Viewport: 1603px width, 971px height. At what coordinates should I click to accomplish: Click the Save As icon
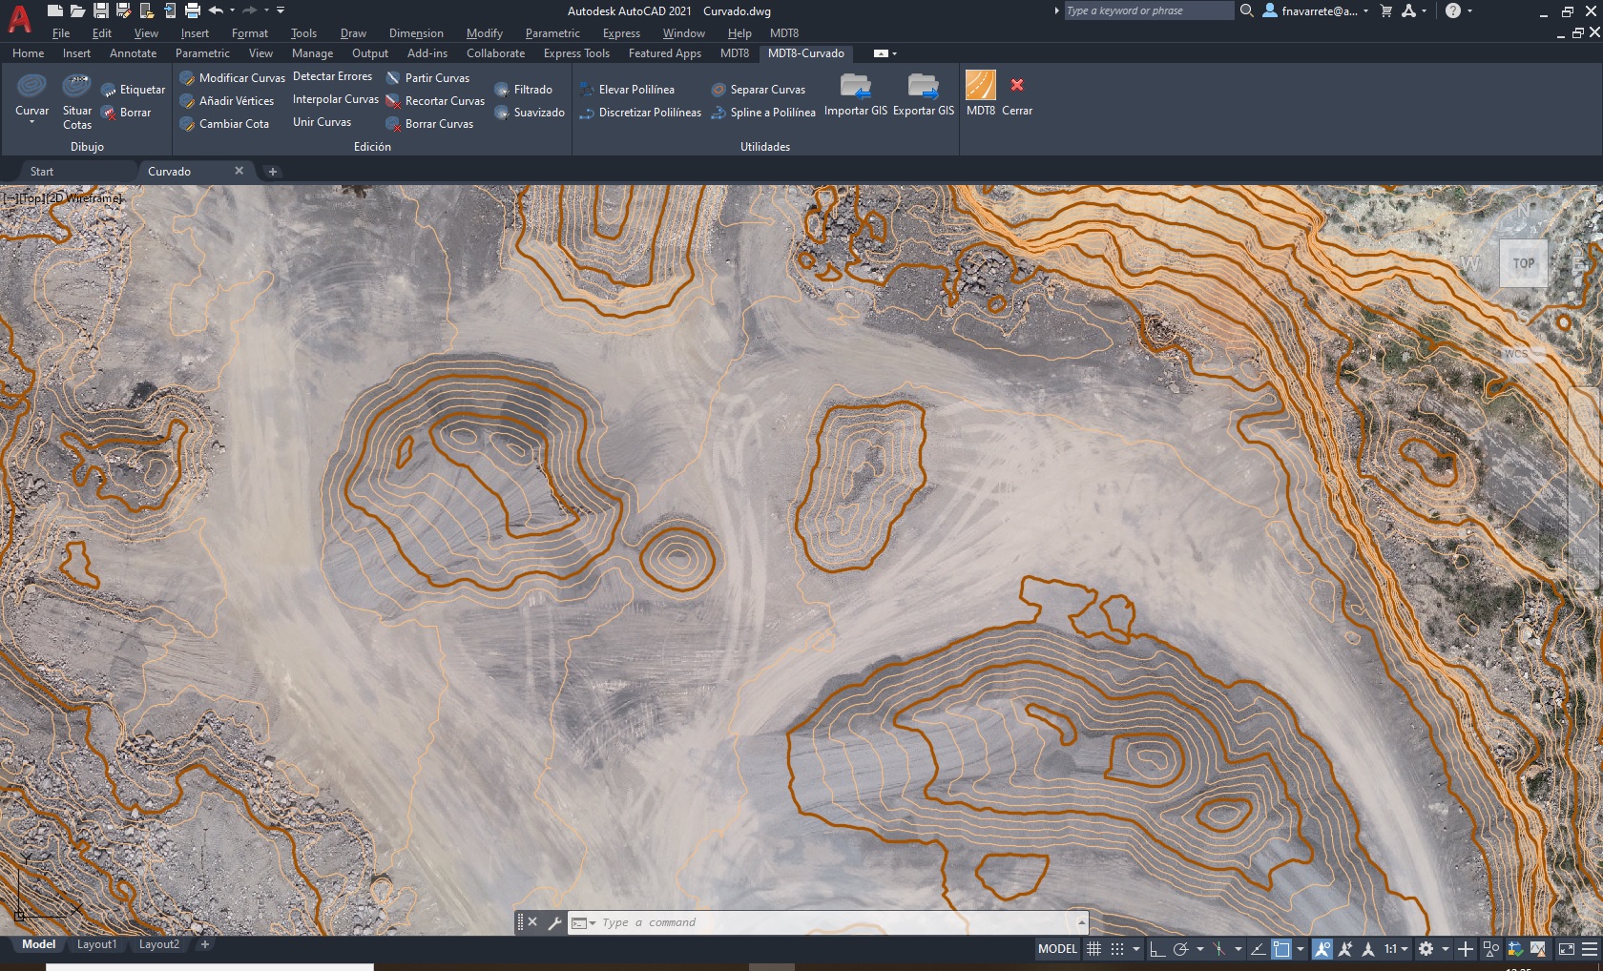(123, 10)
